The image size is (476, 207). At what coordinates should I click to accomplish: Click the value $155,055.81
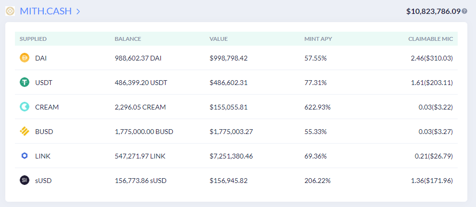pos(229,107)
